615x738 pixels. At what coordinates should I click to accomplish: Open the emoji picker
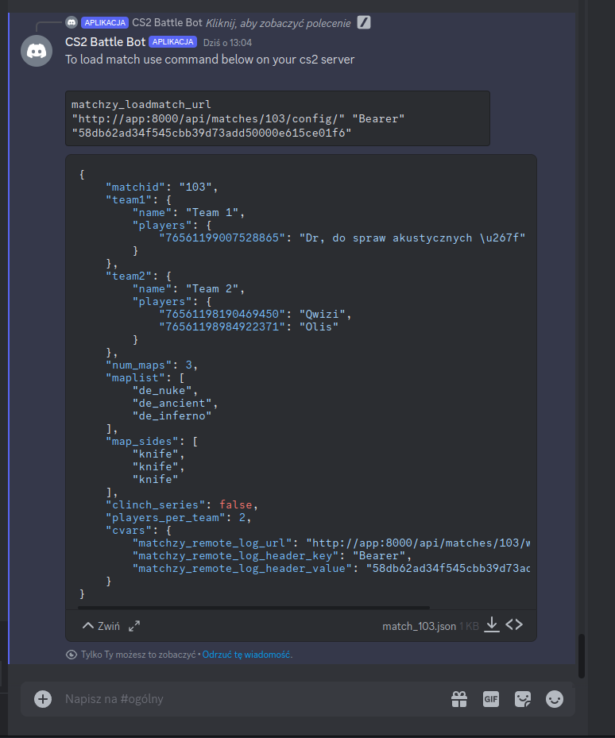point(555,699)
